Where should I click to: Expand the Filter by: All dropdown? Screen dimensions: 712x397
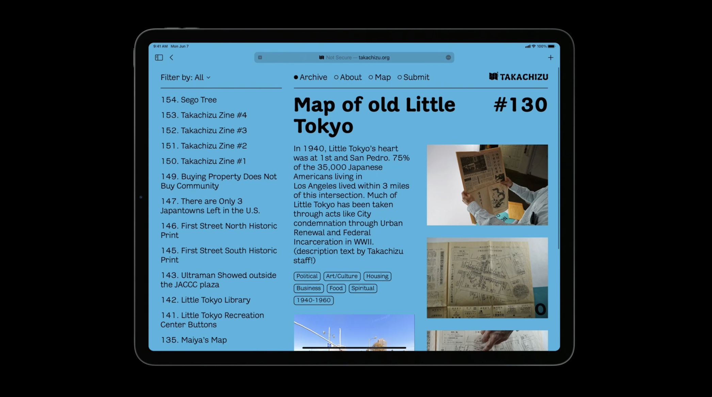(185, 77)
